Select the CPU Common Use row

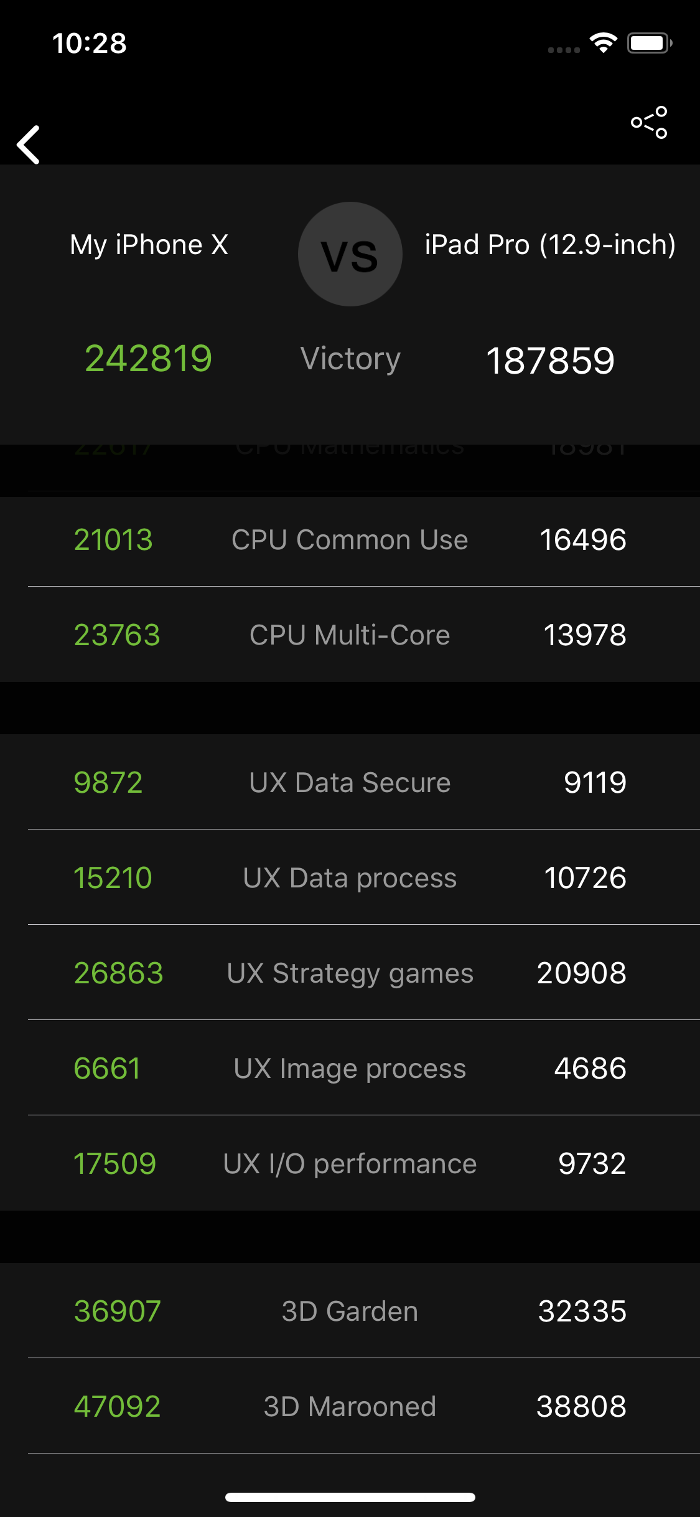pos(350,539)
